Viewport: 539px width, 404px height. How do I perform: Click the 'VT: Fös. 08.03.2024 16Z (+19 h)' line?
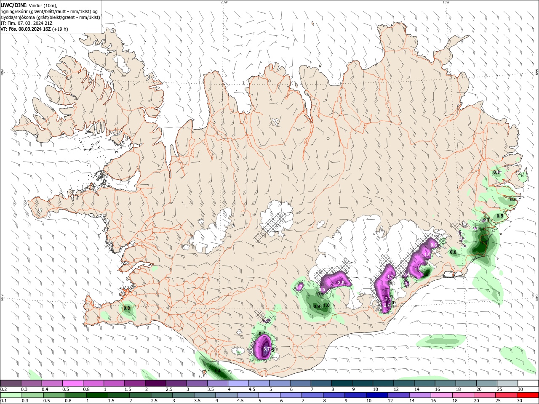34,29
